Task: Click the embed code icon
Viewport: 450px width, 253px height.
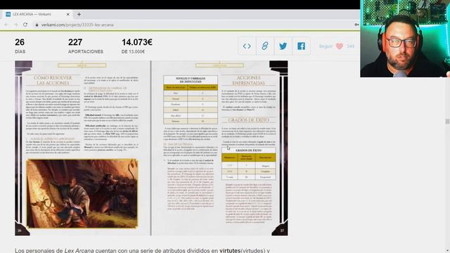Action: pyautogui.click(x=247, y=46)
